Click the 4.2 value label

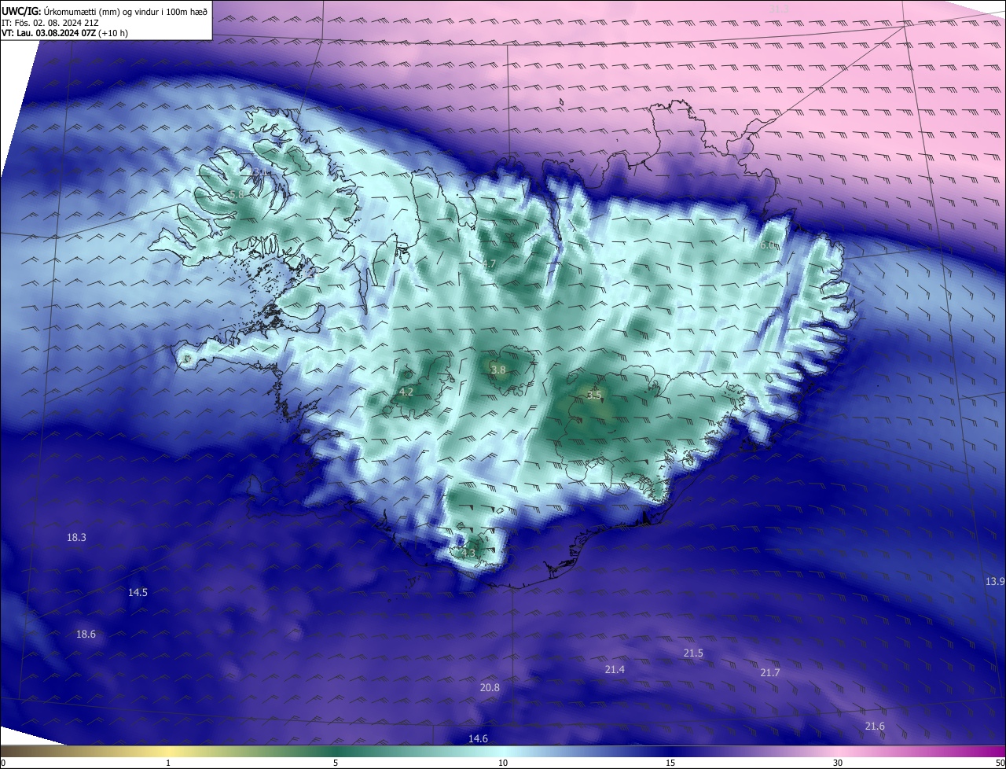point(406,392)
